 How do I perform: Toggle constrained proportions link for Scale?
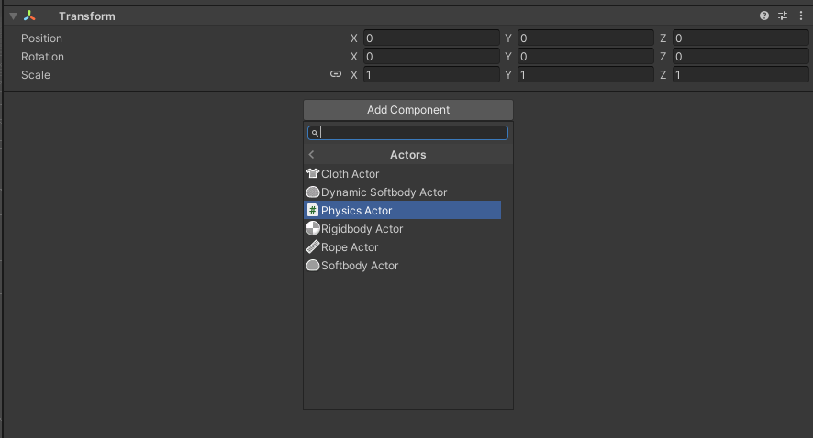pos(336,75)
